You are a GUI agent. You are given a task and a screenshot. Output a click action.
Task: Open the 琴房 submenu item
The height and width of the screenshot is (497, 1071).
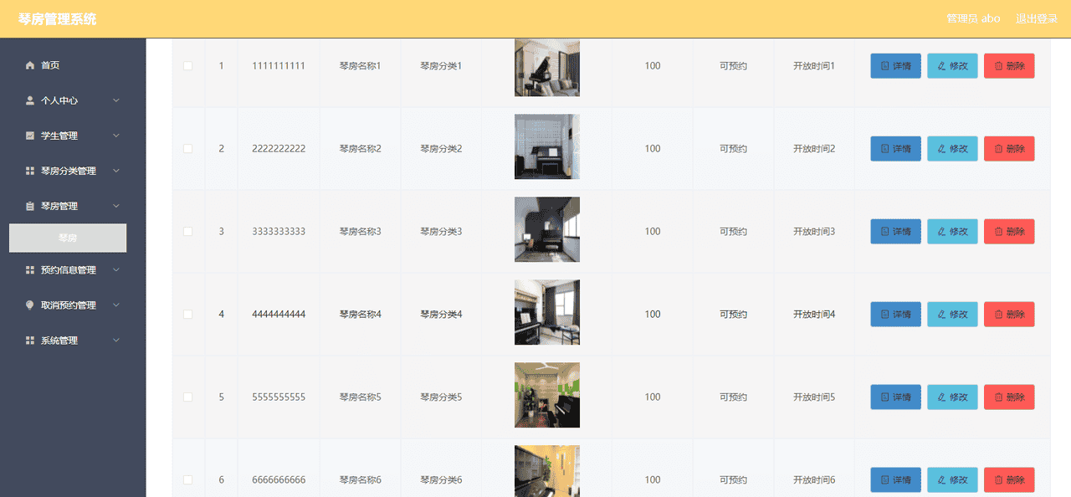tap(68, 238)
